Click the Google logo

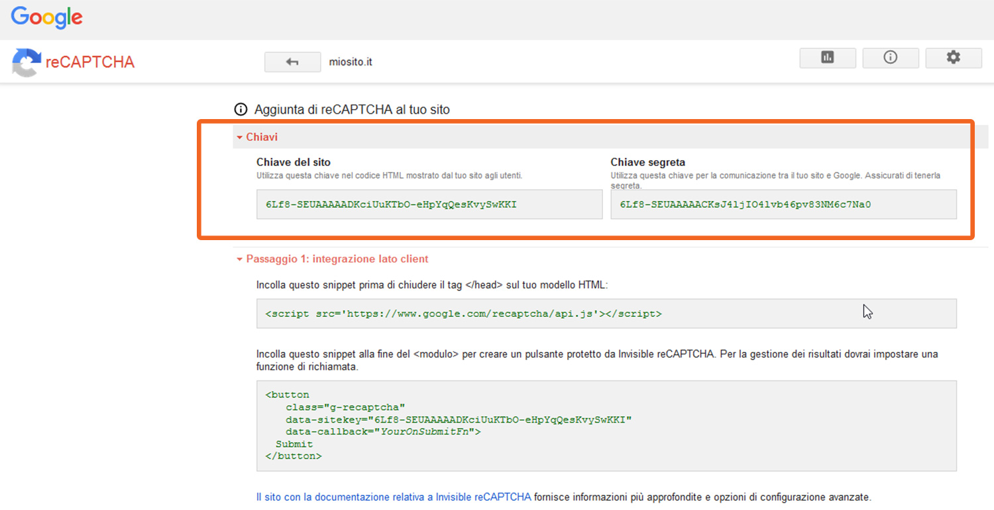pyautogui.click(x=46, y=17)
